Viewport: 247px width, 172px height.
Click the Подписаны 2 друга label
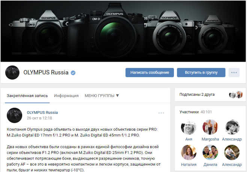[197, 95]
